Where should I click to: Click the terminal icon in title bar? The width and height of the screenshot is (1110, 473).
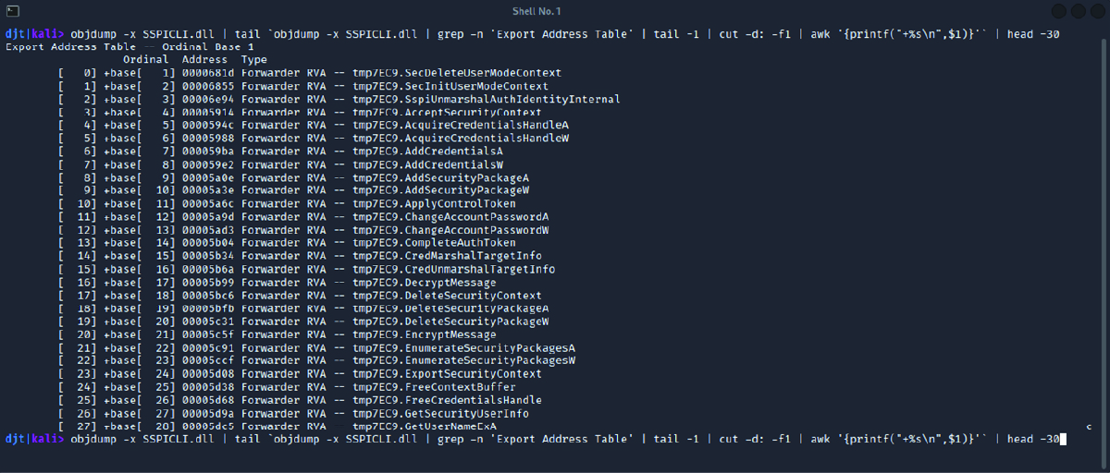tap(12, 10)
